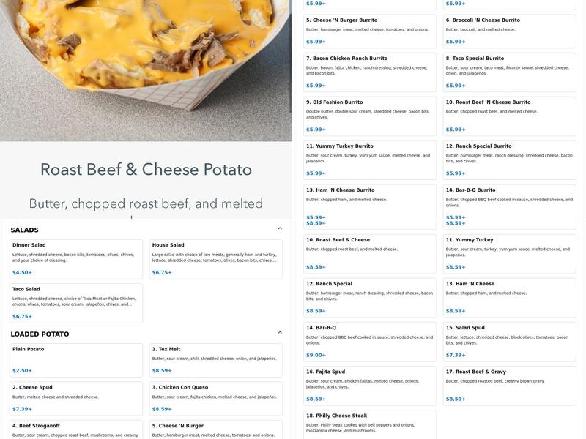Click the $9.00+ price under Bar-B-Q
Image resolution: width=586 pixels, height=439 pixels.
point(315,353)
